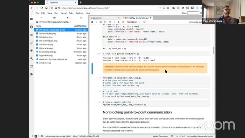Open the file browser sidebar icon

pyautogui.click(x=31, y=19)
